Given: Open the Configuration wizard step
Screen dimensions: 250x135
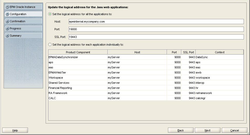Looking at the screenshot, I should click(23, 14).
